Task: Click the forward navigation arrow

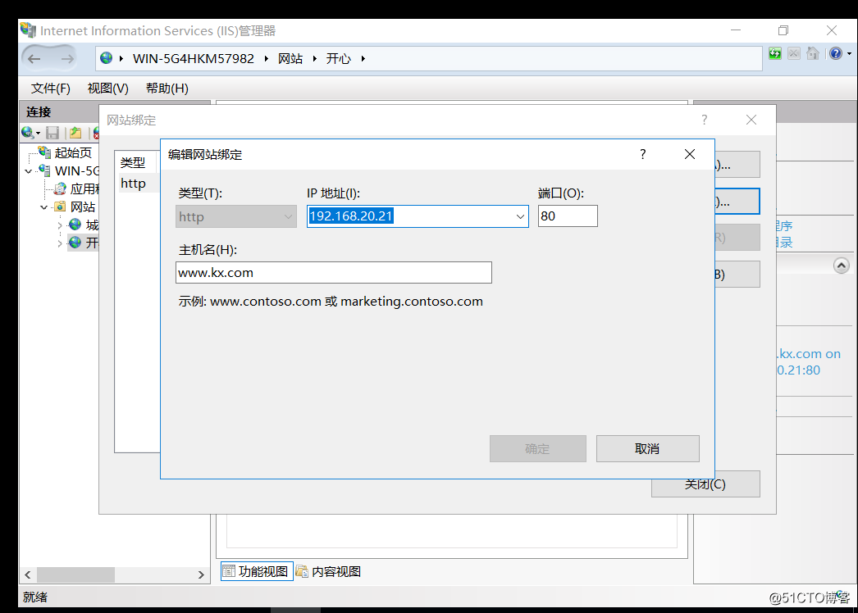Action: pos(67,58)
